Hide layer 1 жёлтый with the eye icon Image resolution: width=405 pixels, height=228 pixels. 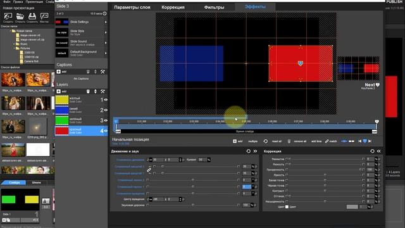[106, 99]
